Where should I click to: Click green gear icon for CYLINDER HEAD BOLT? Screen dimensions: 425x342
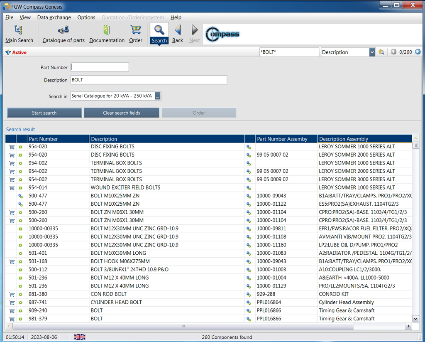20,303
